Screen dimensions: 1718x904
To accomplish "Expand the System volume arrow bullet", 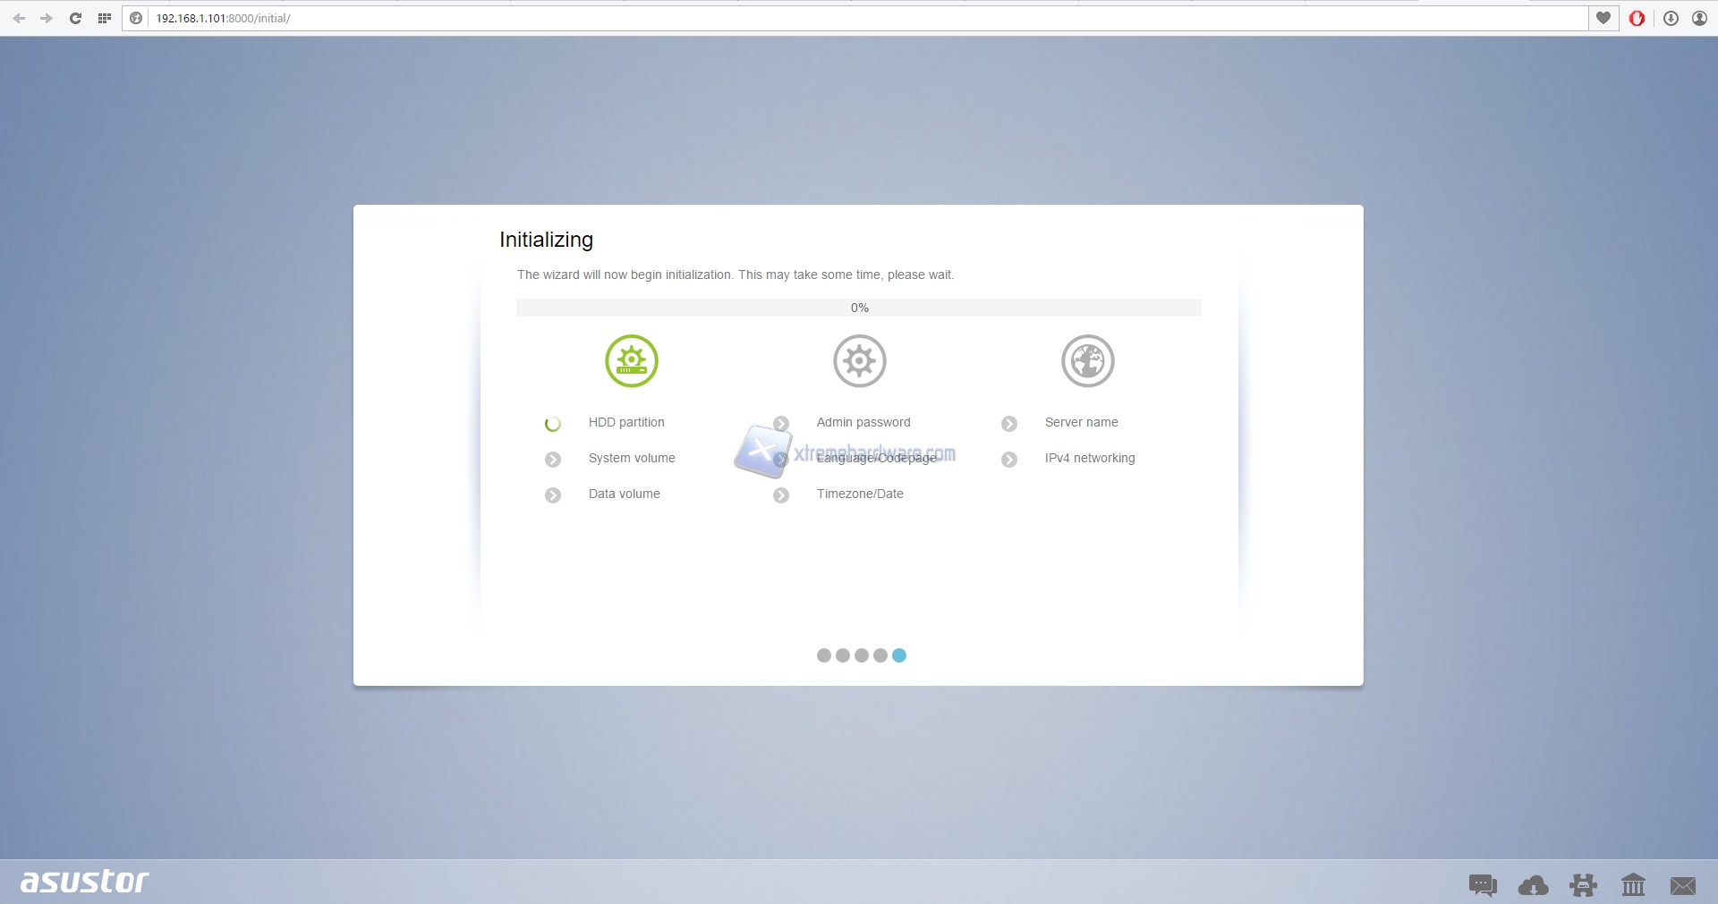I will pos(553,460).
